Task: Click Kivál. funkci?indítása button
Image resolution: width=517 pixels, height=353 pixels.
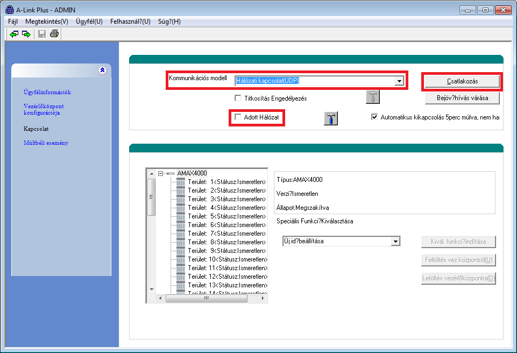Action: [x=458, y=242]
